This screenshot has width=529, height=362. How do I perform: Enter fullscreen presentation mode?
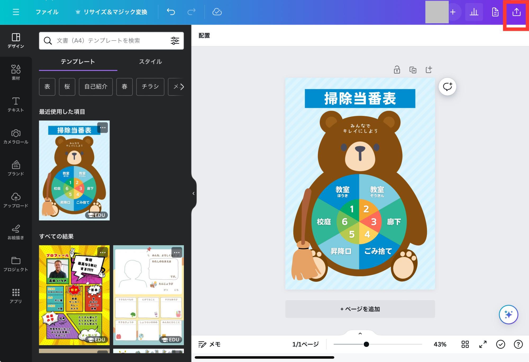click(483, 344)
